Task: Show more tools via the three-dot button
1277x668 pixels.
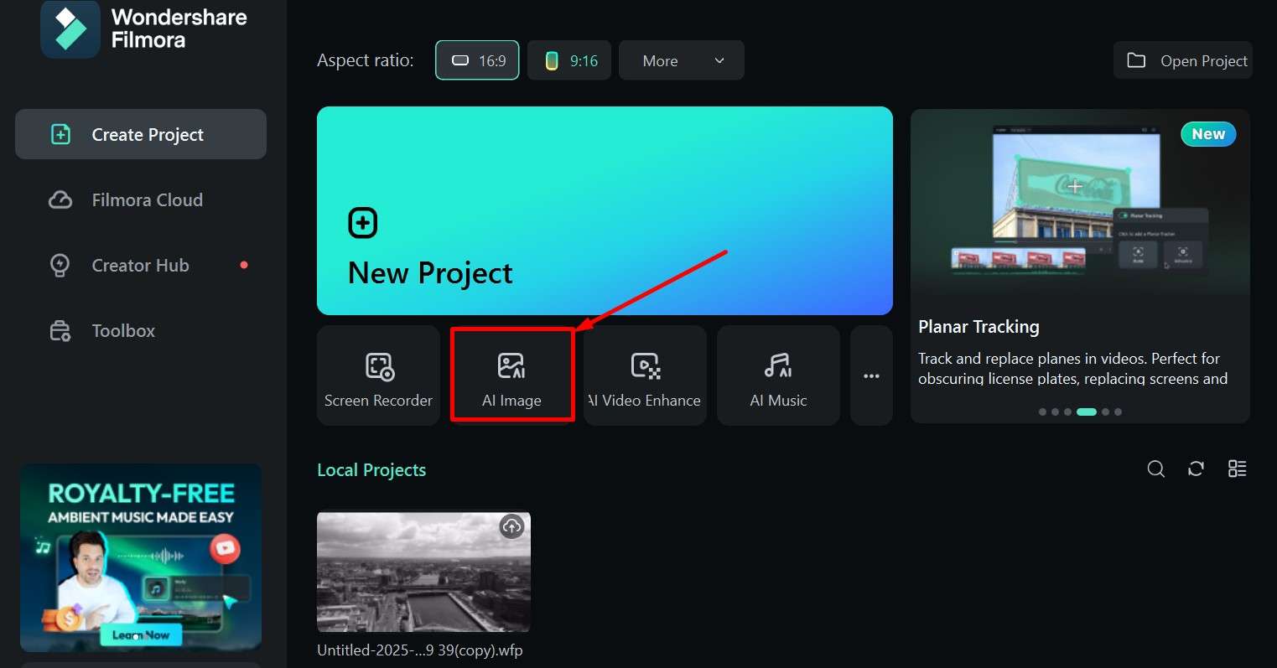Action: click(871, 375)
